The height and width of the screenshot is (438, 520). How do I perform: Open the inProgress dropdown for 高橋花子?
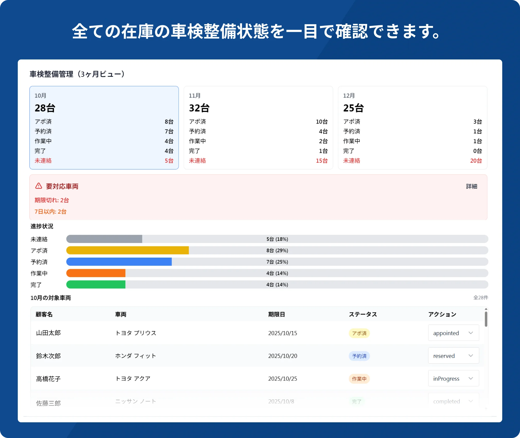tap(453, 379)
